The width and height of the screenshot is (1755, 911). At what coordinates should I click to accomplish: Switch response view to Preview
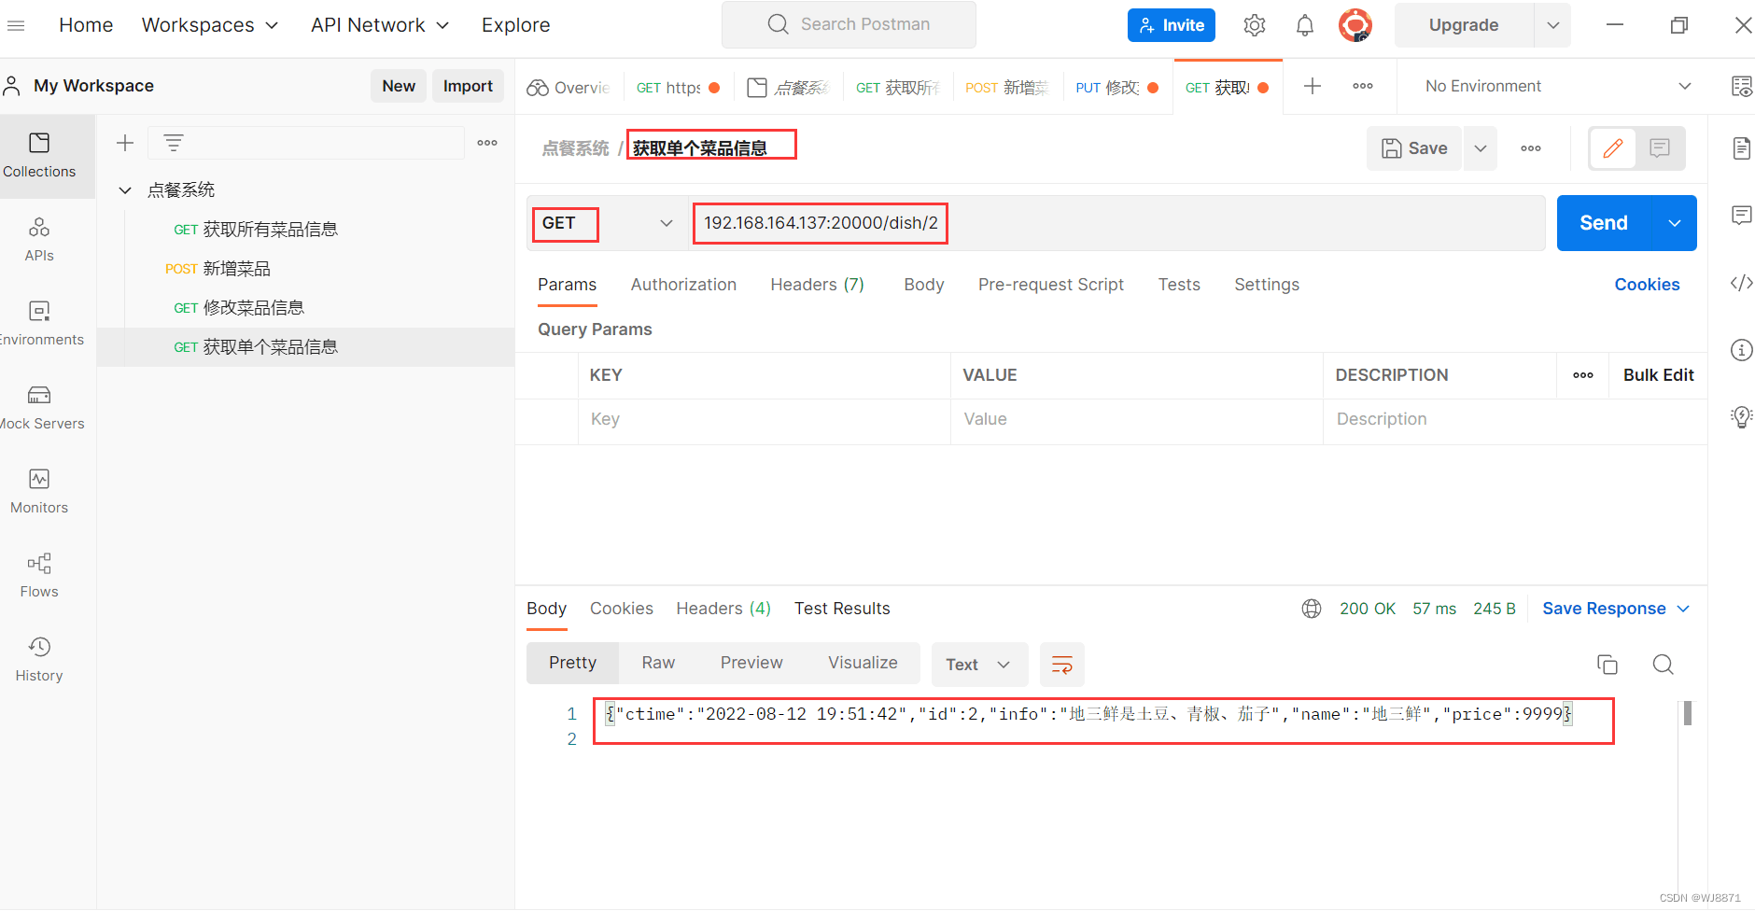(x=751, y=662)
